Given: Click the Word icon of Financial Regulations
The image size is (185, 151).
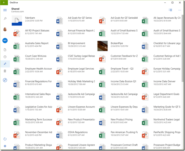Looking at the screenshot, I should click(x=17, y=84).
